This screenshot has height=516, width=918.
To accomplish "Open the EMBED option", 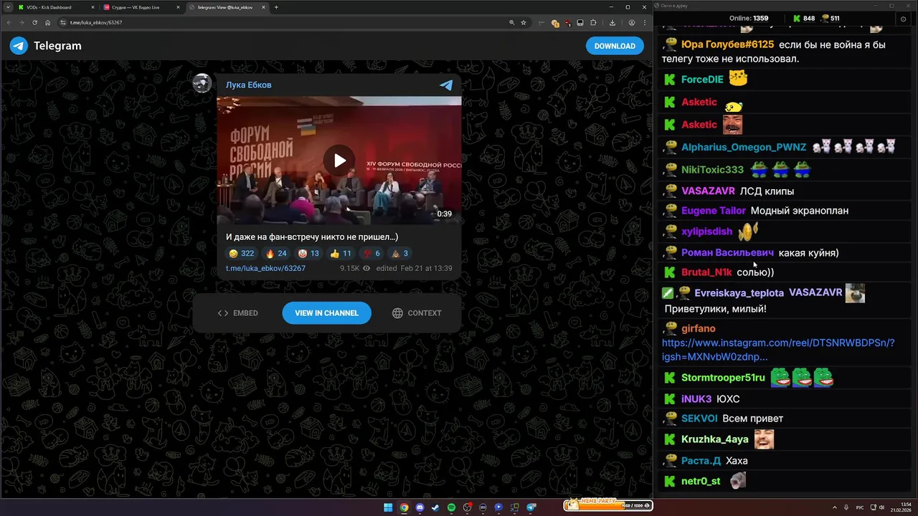I will [x=238, y=313].
